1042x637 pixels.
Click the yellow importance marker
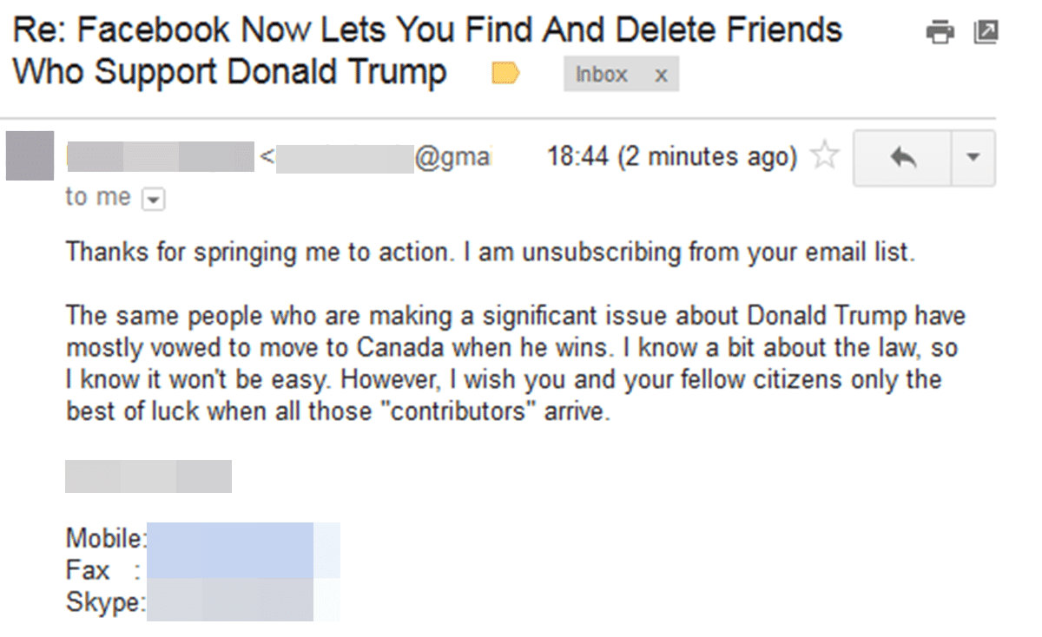pos(505,75)
